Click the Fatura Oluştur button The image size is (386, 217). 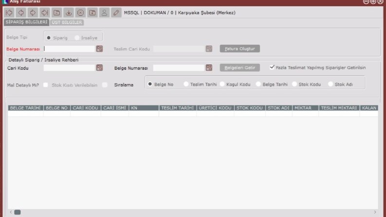point(240,49)
